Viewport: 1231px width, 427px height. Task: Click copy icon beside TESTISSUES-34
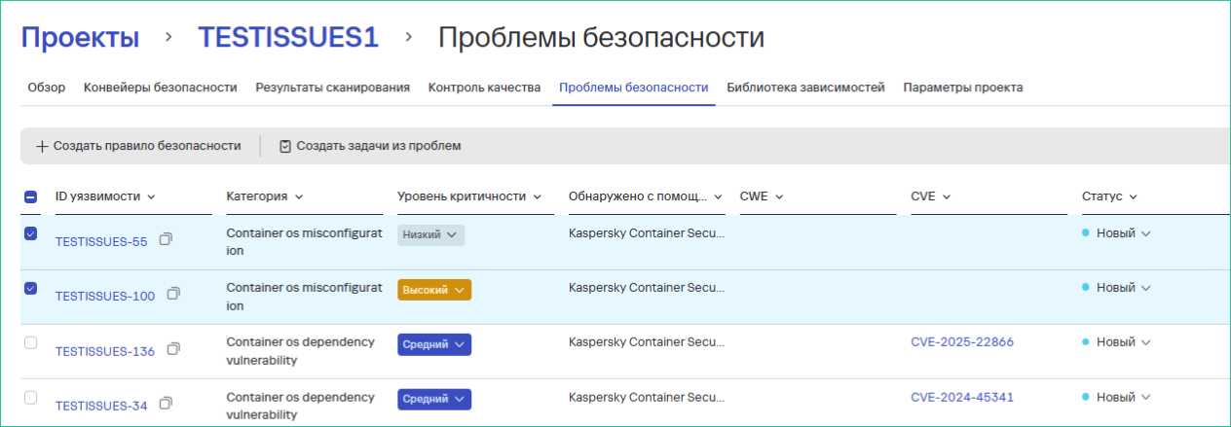click(x=166, y=403)
